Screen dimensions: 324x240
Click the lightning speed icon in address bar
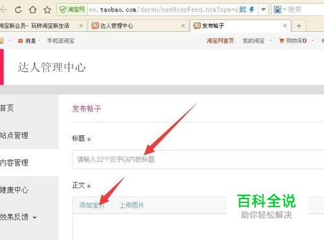252,10
